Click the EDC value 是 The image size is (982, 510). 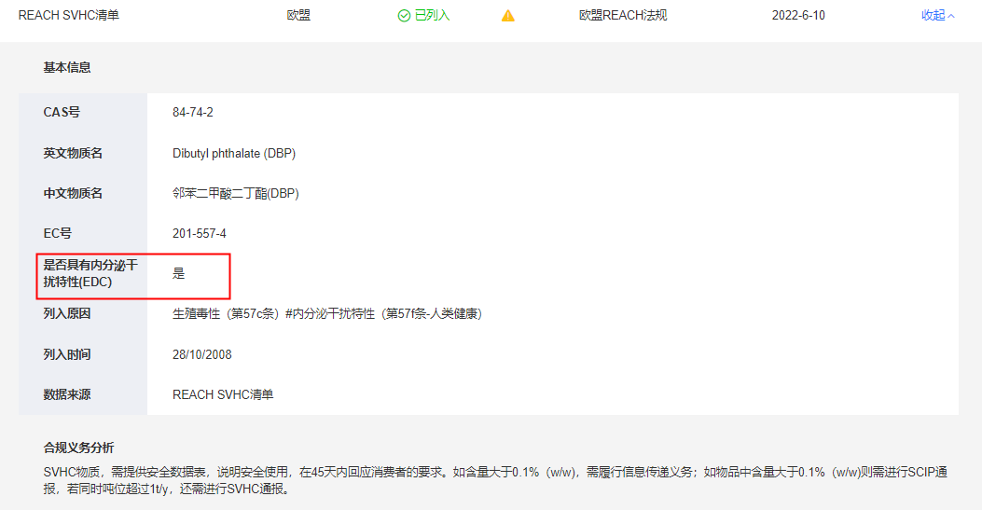(179, 274)
